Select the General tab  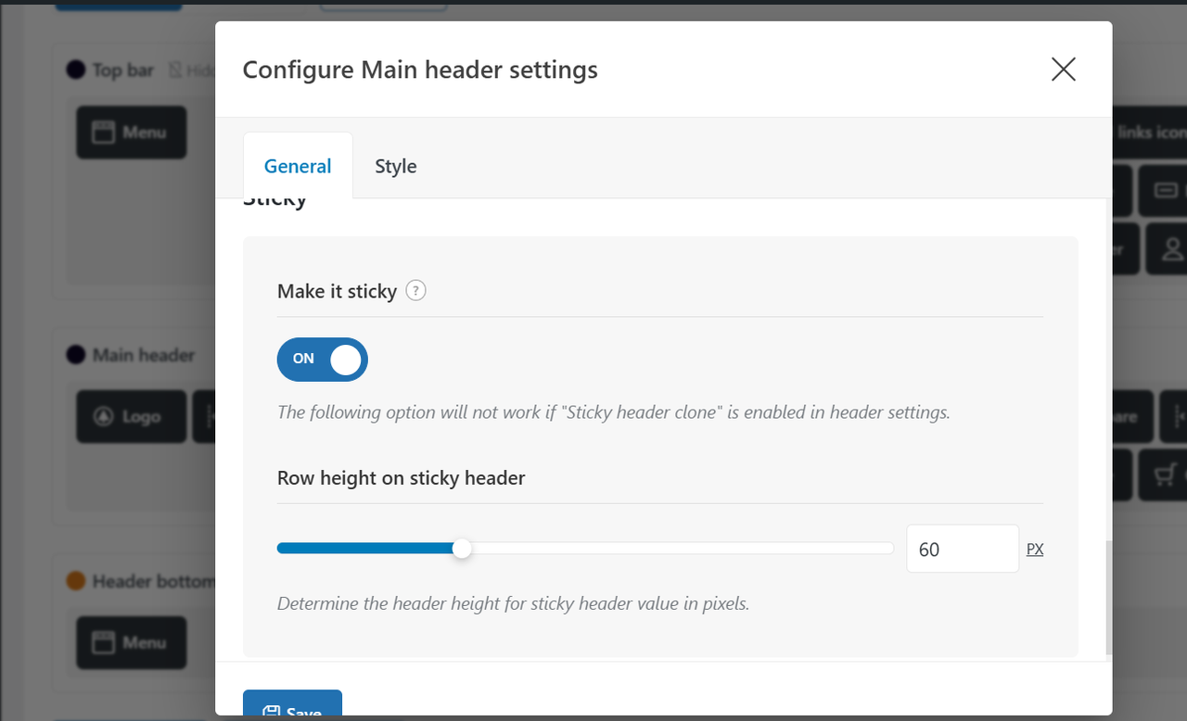coord(298,166)
